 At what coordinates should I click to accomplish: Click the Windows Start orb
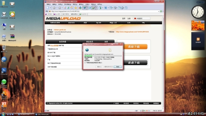3,114
